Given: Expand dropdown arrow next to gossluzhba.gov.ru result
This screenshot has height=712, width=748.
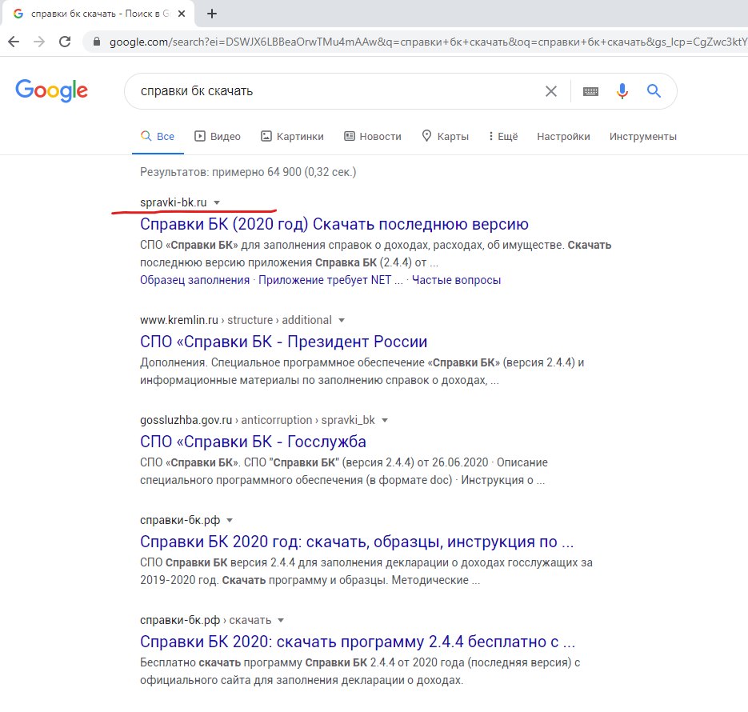Looking at the screenshot, I should (x=385, y=421).
